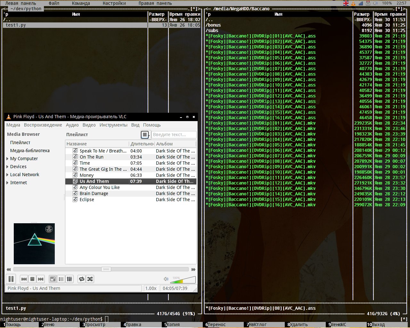Show the playlist list-view icon in VLC
This screenshot has height=328, width=410.
(61, 279)
